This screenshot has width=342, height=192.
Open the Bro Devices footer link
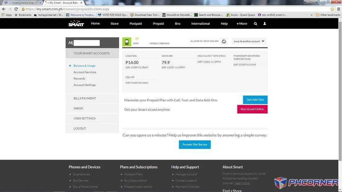(x=81, y=181)
